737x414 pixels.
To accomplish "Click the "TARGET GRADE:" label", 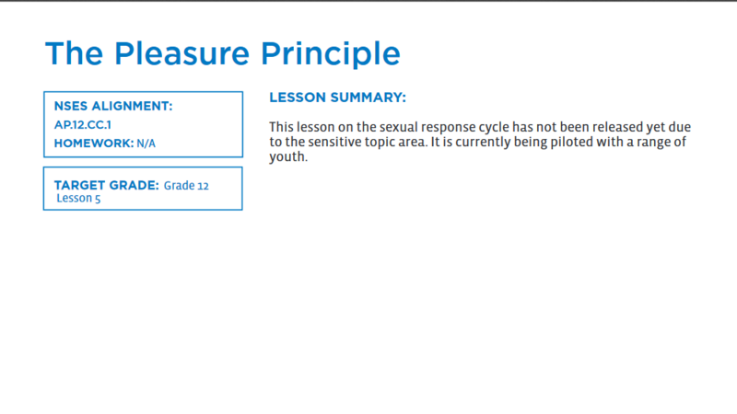I will [106, 186].
